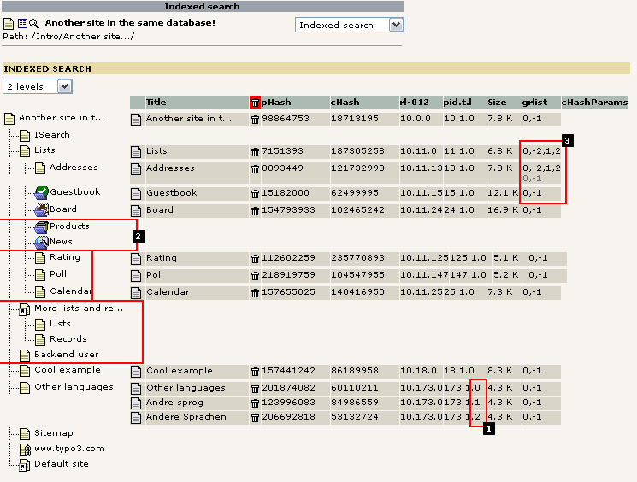Click the Cool example title in table
Image resolution: width=637 pixels, height=482 pixels.
point(180,372)
